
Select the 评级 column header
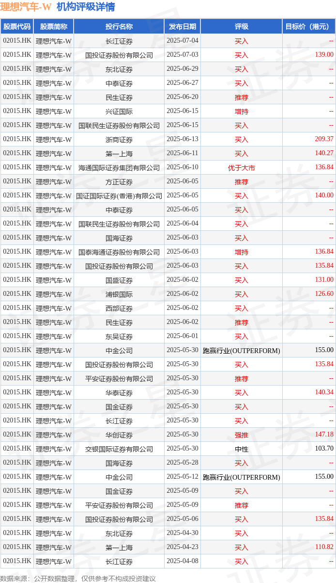[242, 27]
